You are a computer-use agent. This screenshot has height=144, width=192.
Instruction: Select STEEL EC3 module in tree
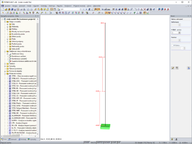click(x=24, y=79)
